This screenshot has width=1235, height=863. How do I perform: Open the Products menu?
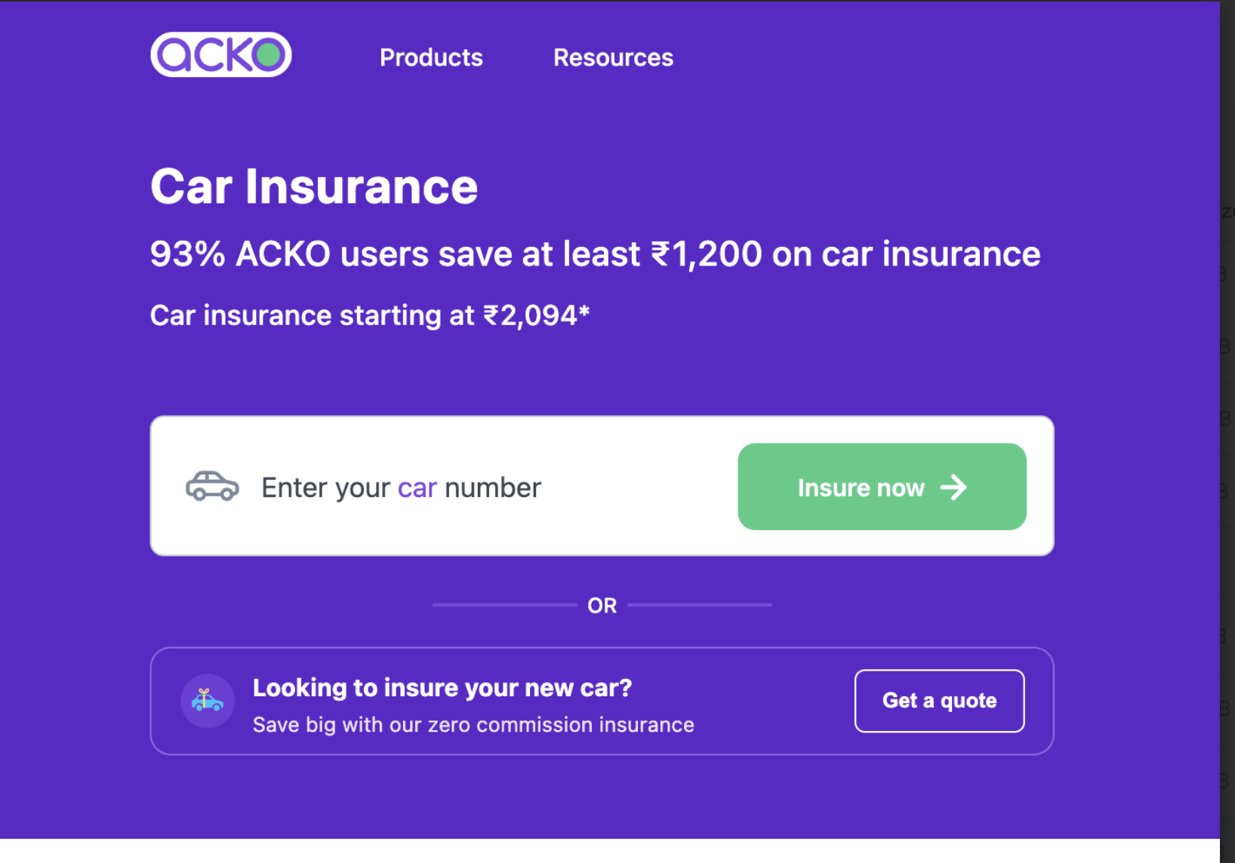(431, 57)
